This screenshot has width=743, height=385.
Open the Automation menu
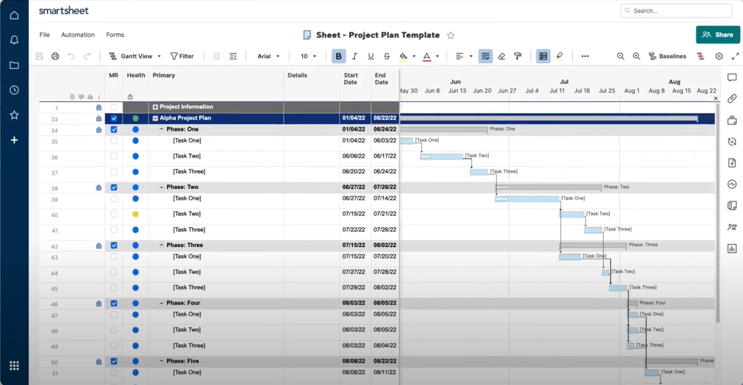pos(77,35)
